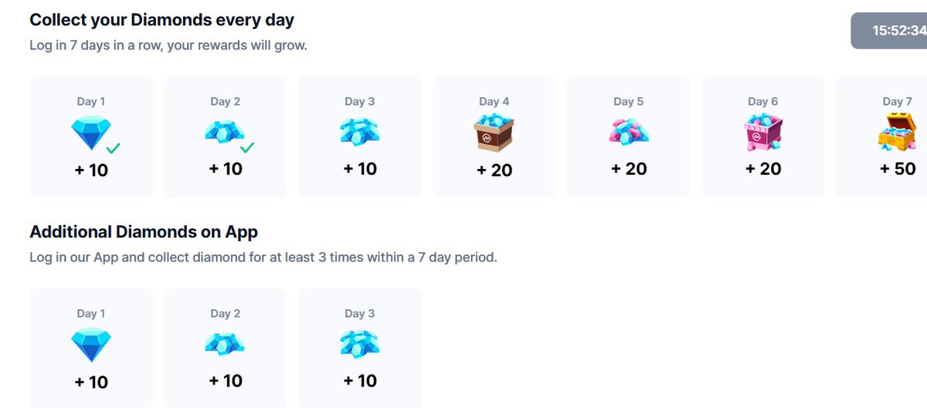Click the + 50 reward on Day 7
Image resolution: width=927 pixels, height=408 pixels.
click(x=897, y=168)
